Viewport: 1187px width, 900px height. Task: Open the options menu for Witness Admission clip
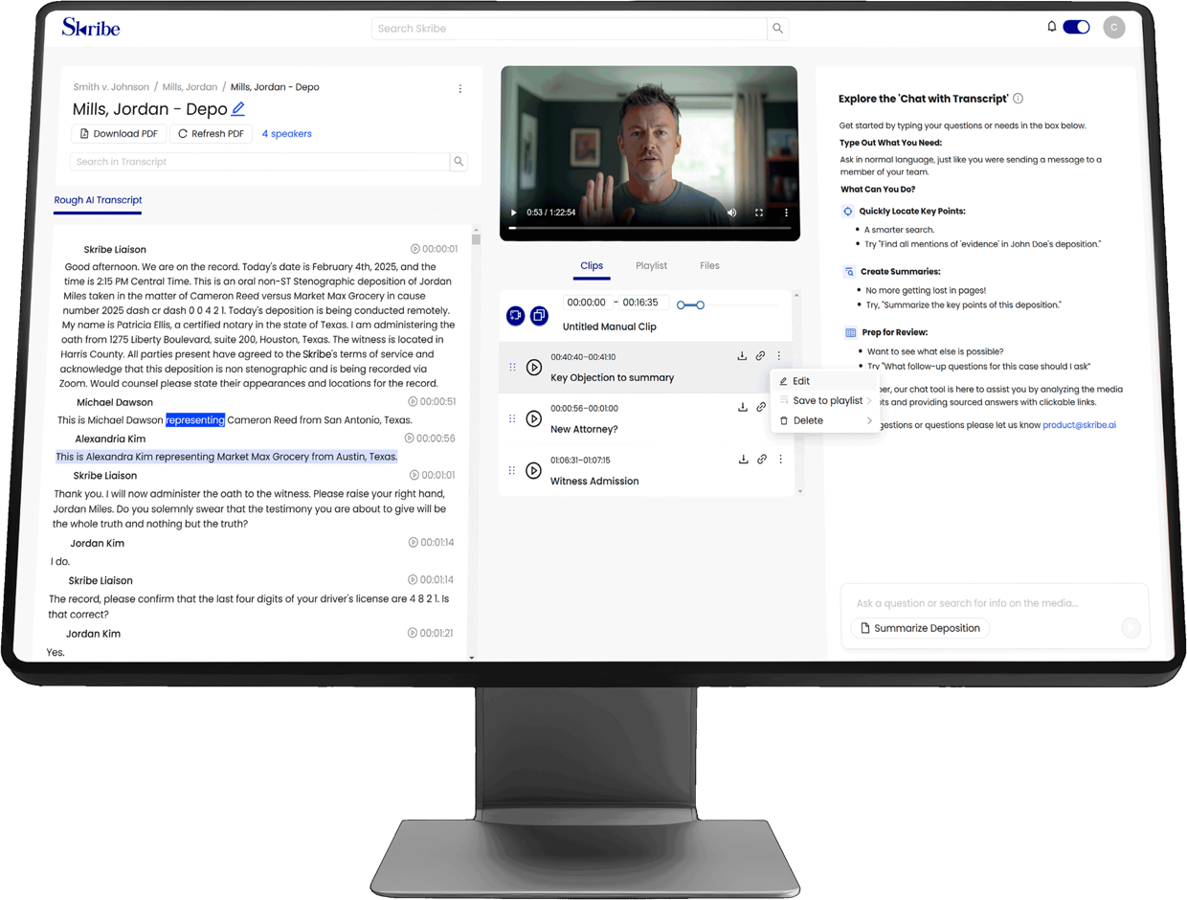pyautogui.click(x=779, y=459)
